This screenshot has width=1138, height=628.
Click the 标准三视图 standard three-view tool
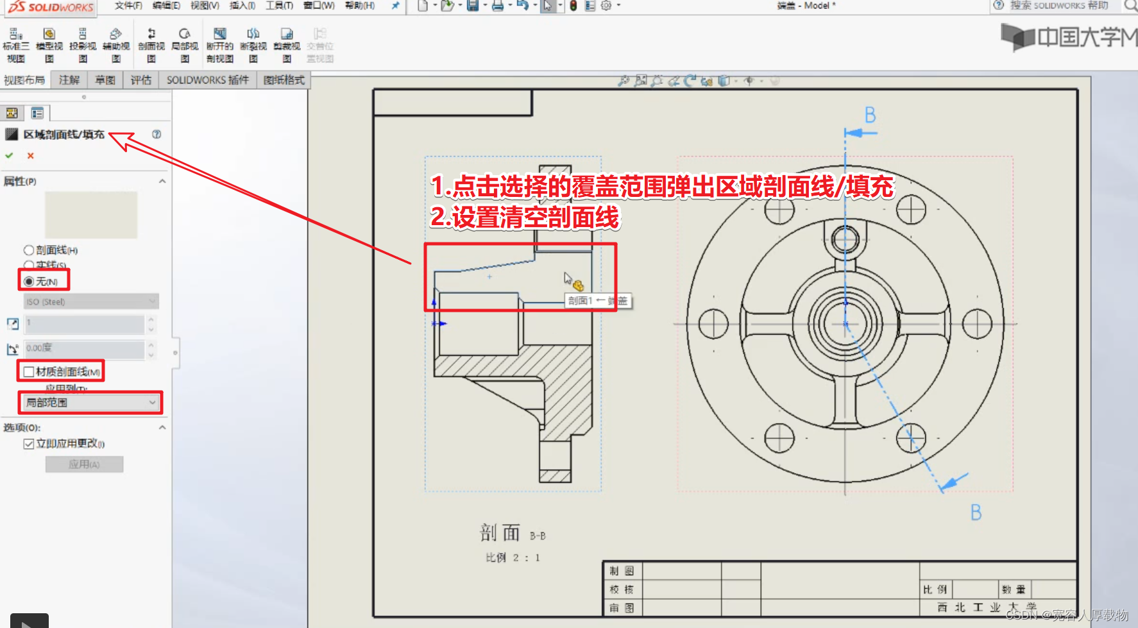16,45
